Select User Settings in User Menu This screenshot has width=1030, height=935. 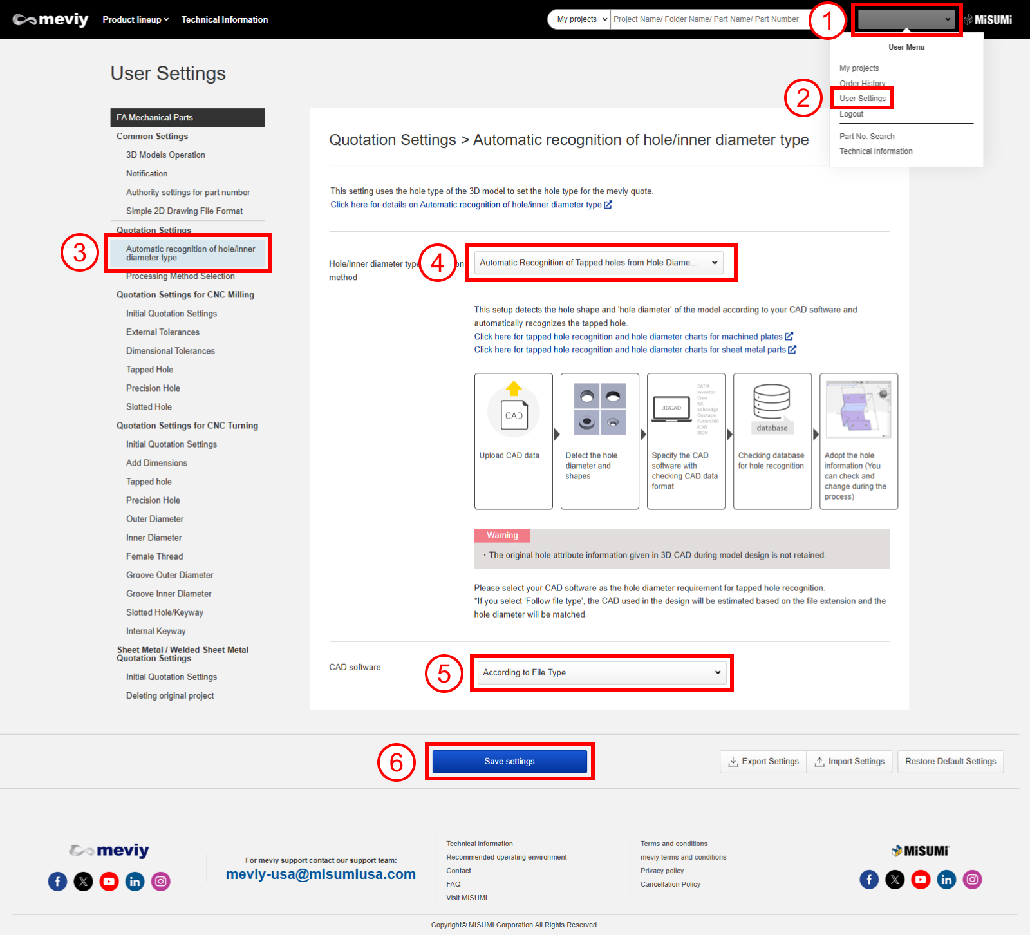pyautogui.click(x=862, y=99)
